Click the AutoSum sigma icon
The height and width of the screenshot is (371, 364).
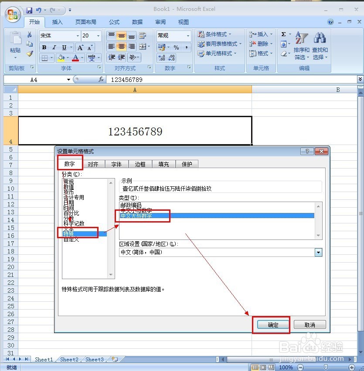point(284,34)
